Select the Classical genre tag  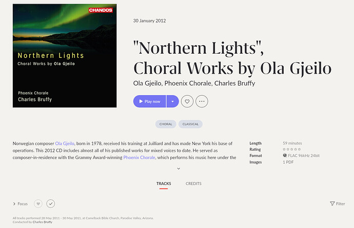pos(190,124)
